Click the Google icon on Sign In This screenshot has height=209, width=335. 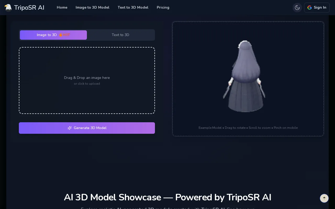310,8
